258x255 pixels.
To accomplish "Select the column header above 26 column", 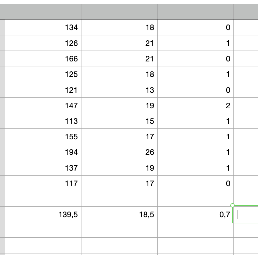I will tap(119, 11).
